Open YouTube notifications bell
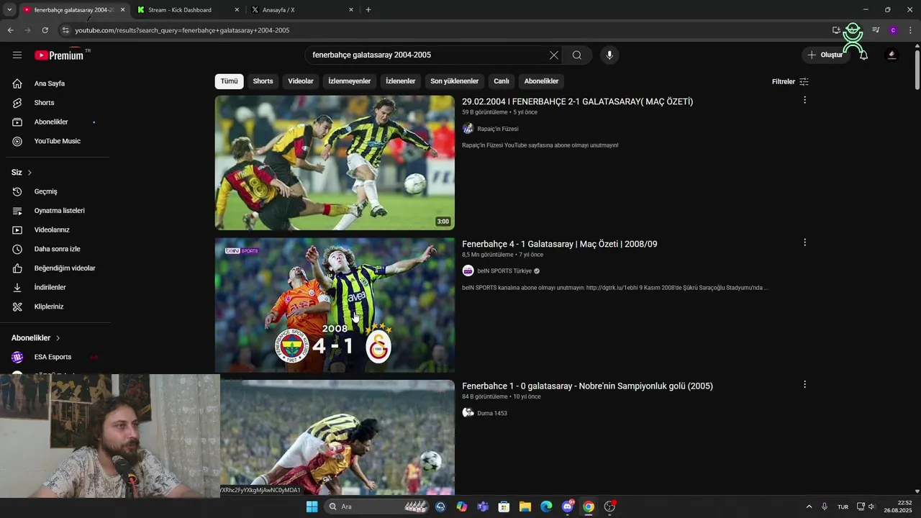The image size is (921, 518). 863,55
